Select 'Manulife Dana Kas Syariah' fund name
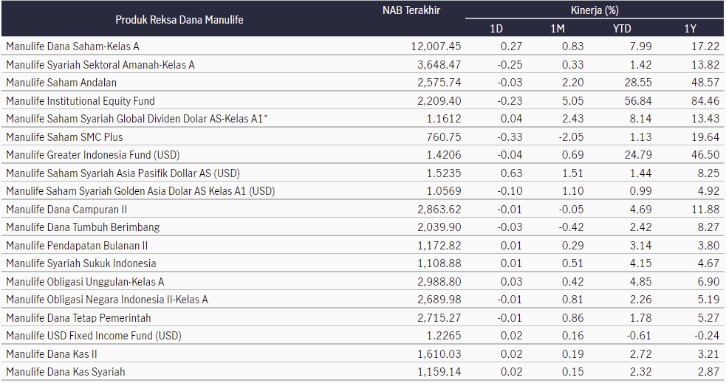Image resolution: width=726 pixels, height=383 pixels. pos(65,372)
